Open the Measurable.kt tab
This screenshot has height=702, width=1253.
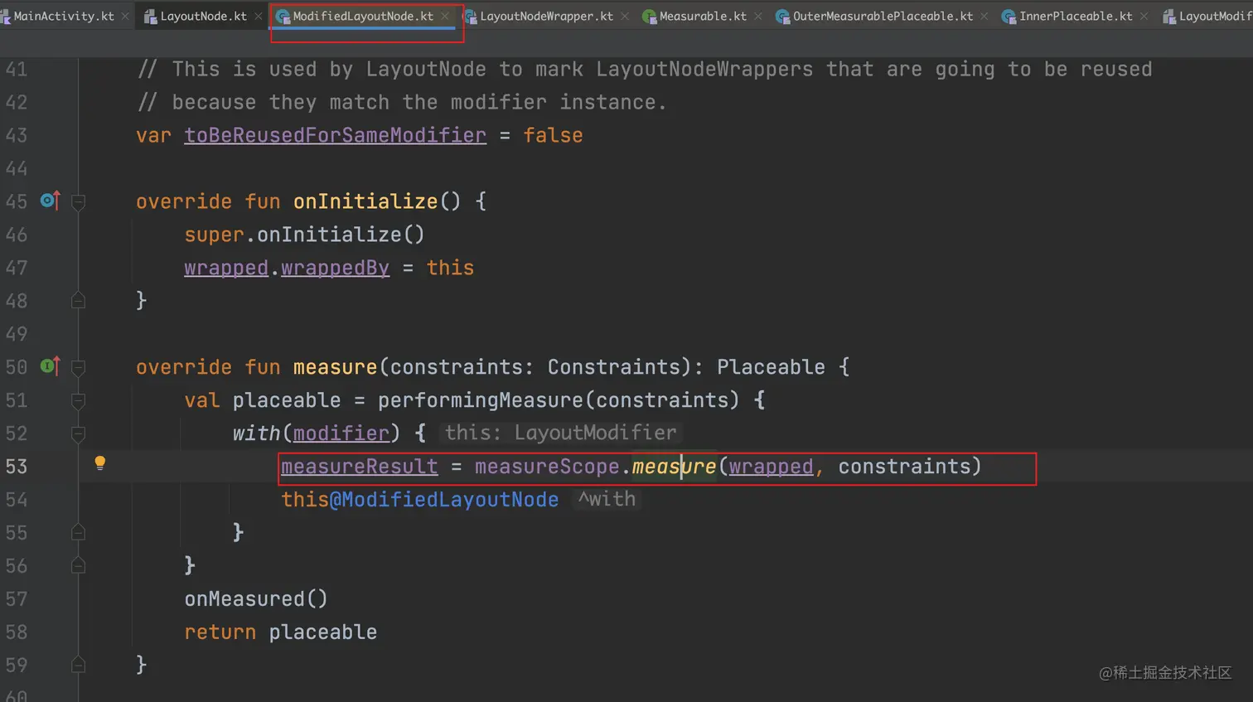point(703,16)
